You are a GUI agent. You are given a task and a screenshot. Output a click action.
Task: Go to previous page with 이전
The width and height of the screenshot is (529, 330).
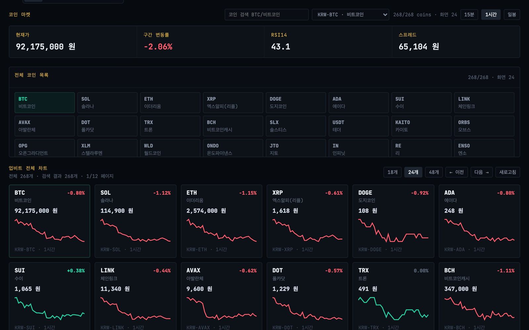457,172
